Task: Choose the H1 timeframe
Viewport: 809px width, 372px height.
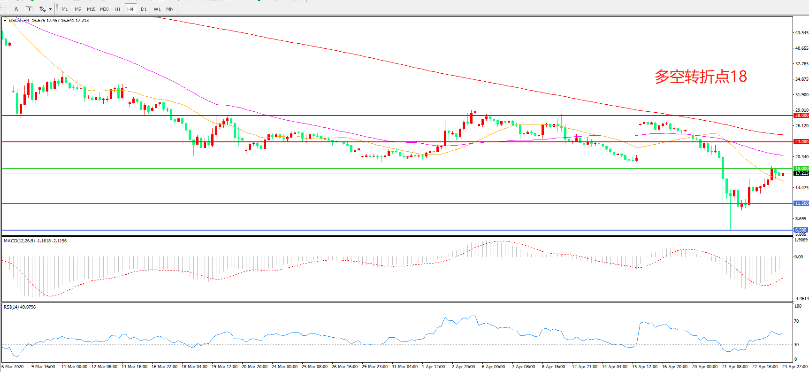Action: (x=117, y=9)
